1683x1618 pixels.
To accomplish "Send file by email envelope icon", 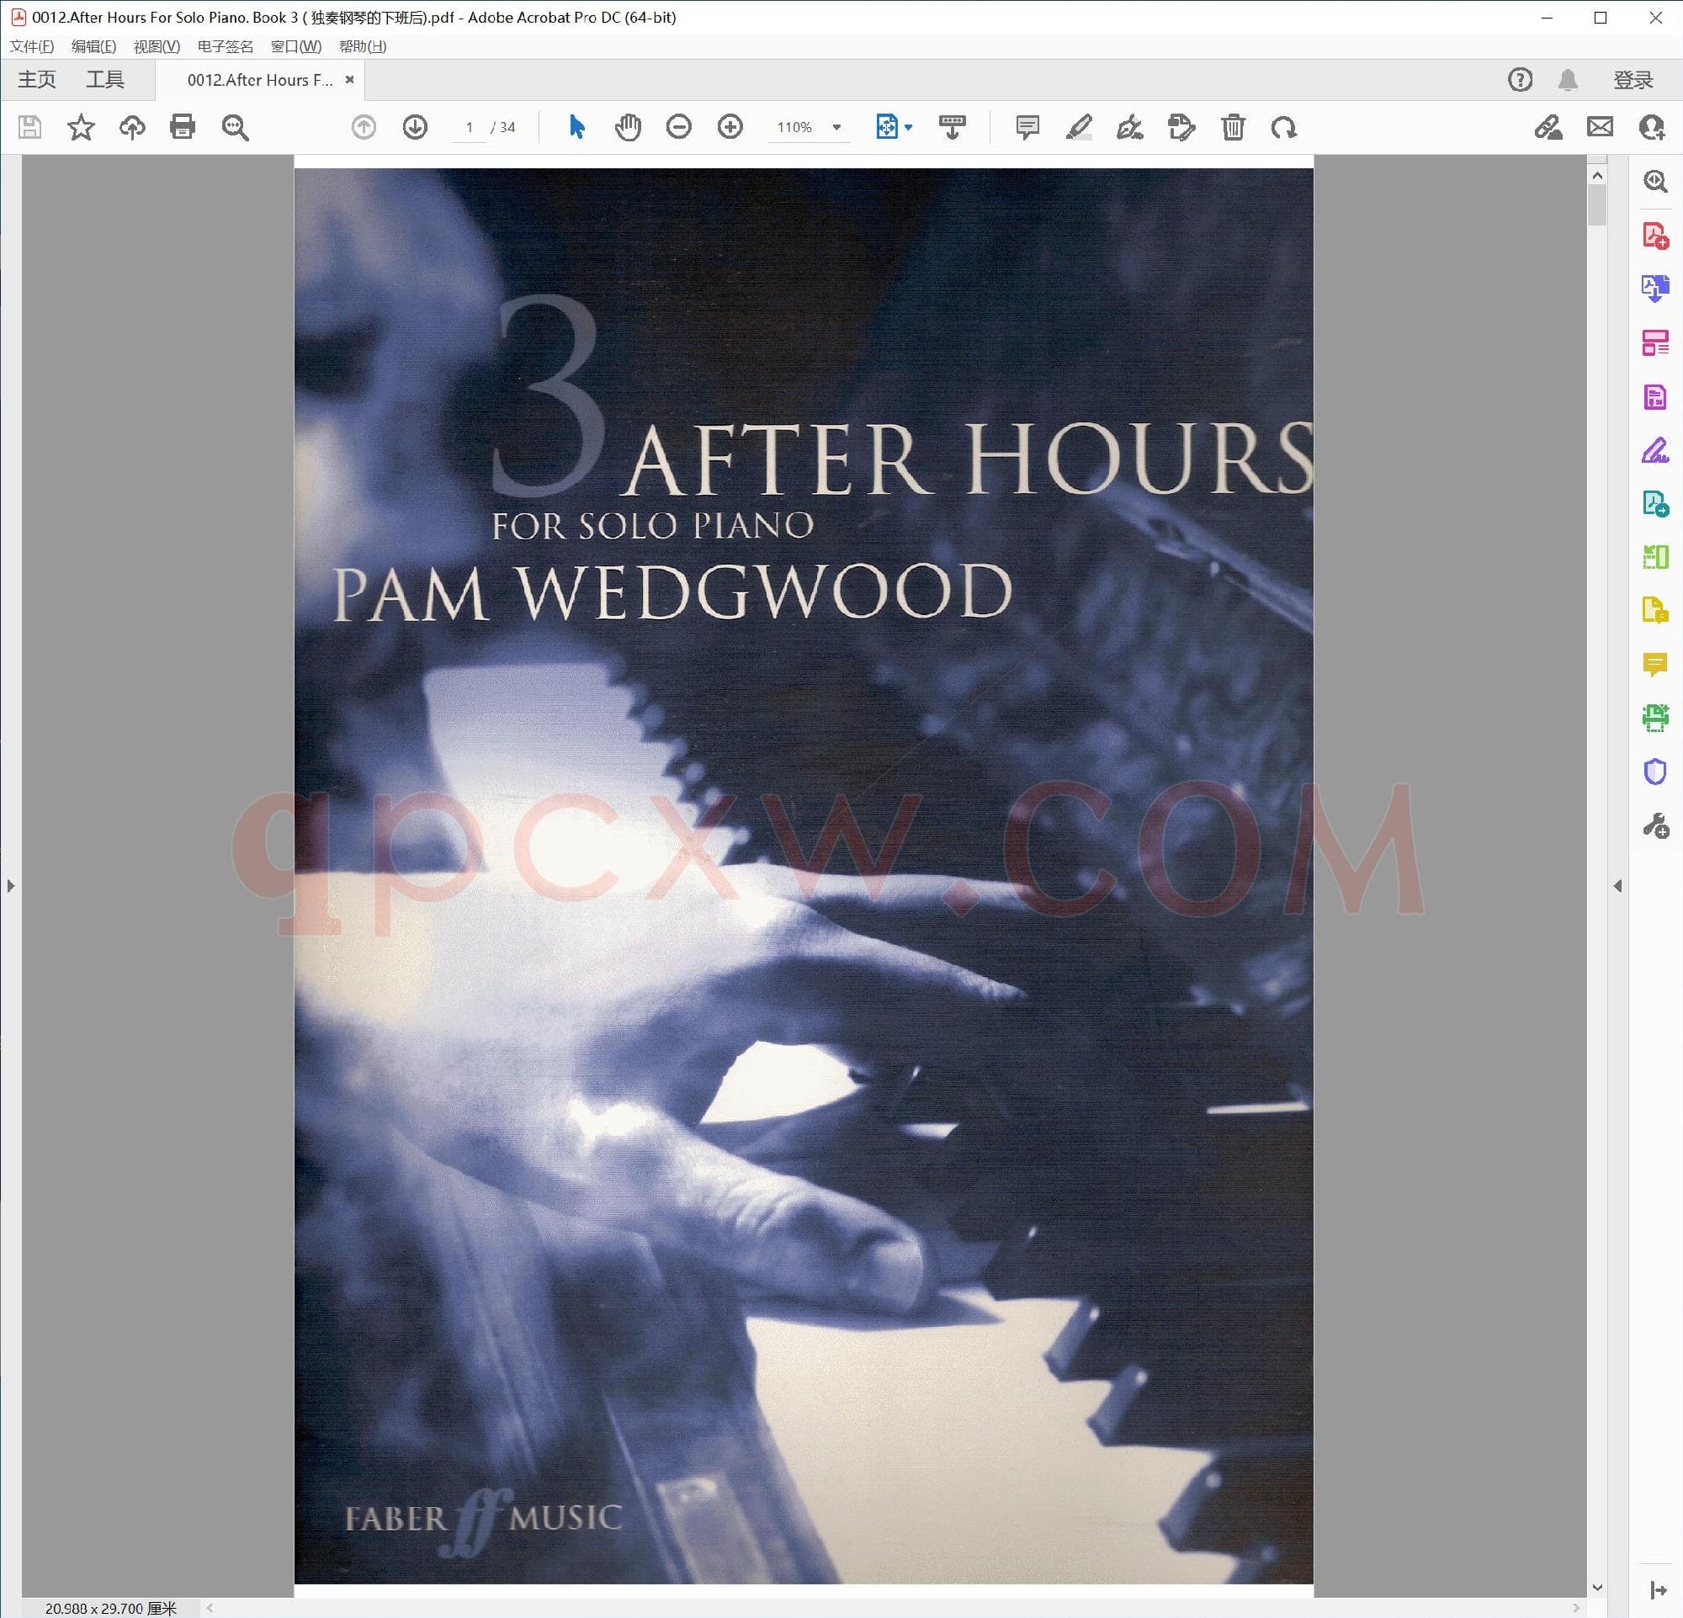I will tap(1600, 127).
